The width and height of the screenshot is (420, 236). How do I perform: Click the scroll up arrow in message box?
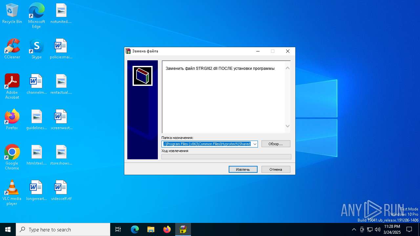click(x=287, y=68)
